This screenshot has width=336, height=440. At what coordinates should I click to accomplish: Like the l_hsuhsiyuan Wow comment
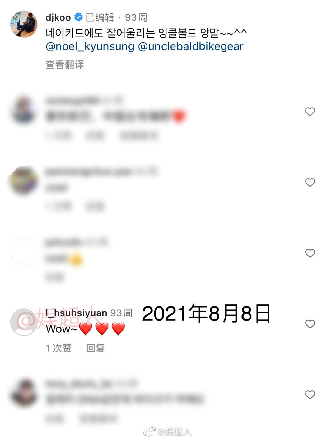pos(310,324)
